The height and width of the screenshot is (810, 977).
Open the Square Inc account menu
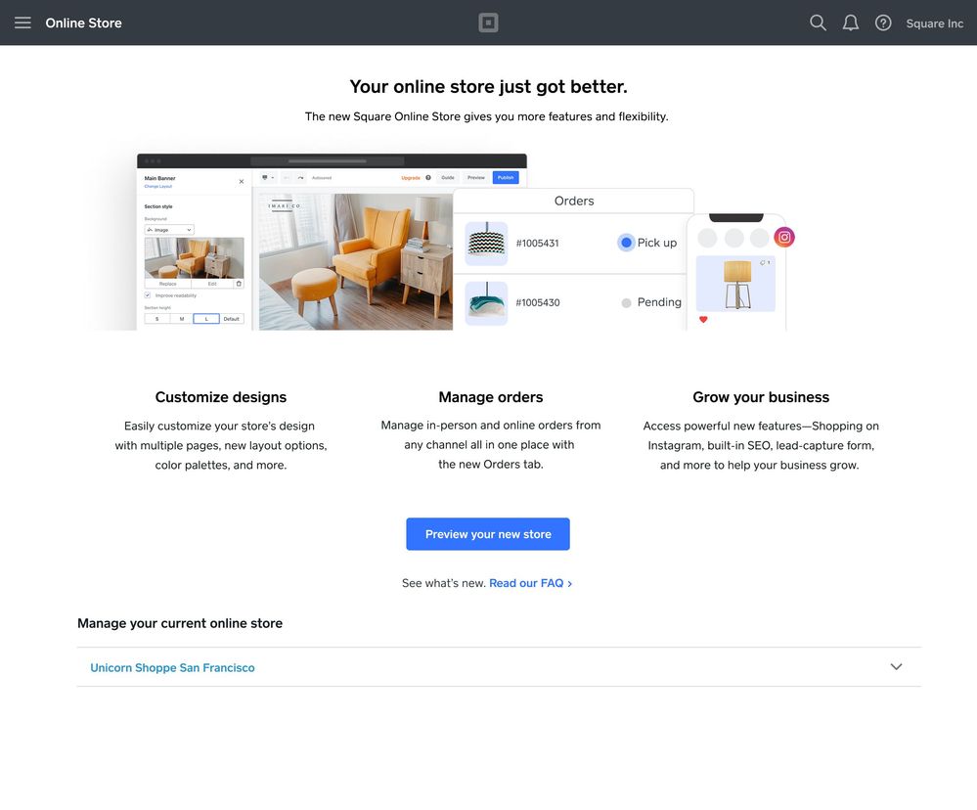point(934,23)
